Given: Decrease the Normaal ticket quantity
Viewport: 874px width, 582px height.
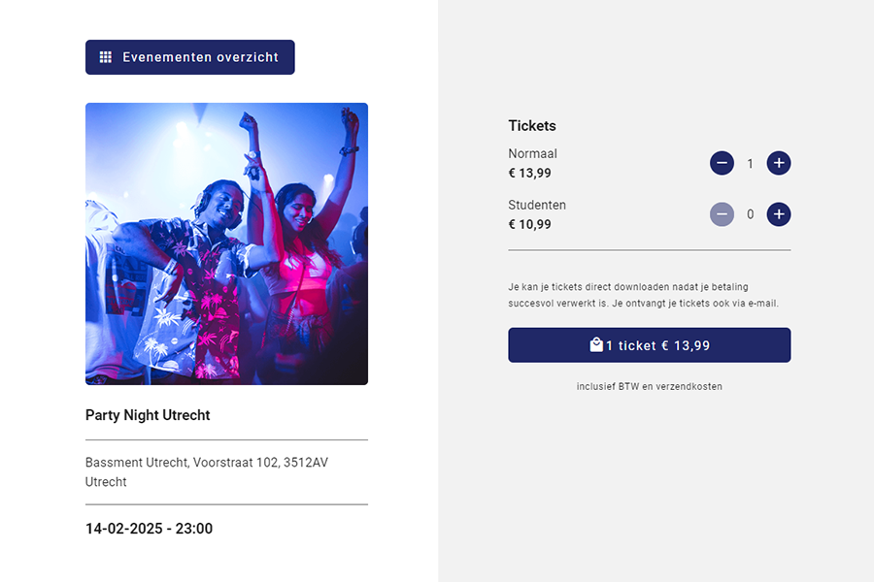Looking at the screenshot, I should point(722,163).
